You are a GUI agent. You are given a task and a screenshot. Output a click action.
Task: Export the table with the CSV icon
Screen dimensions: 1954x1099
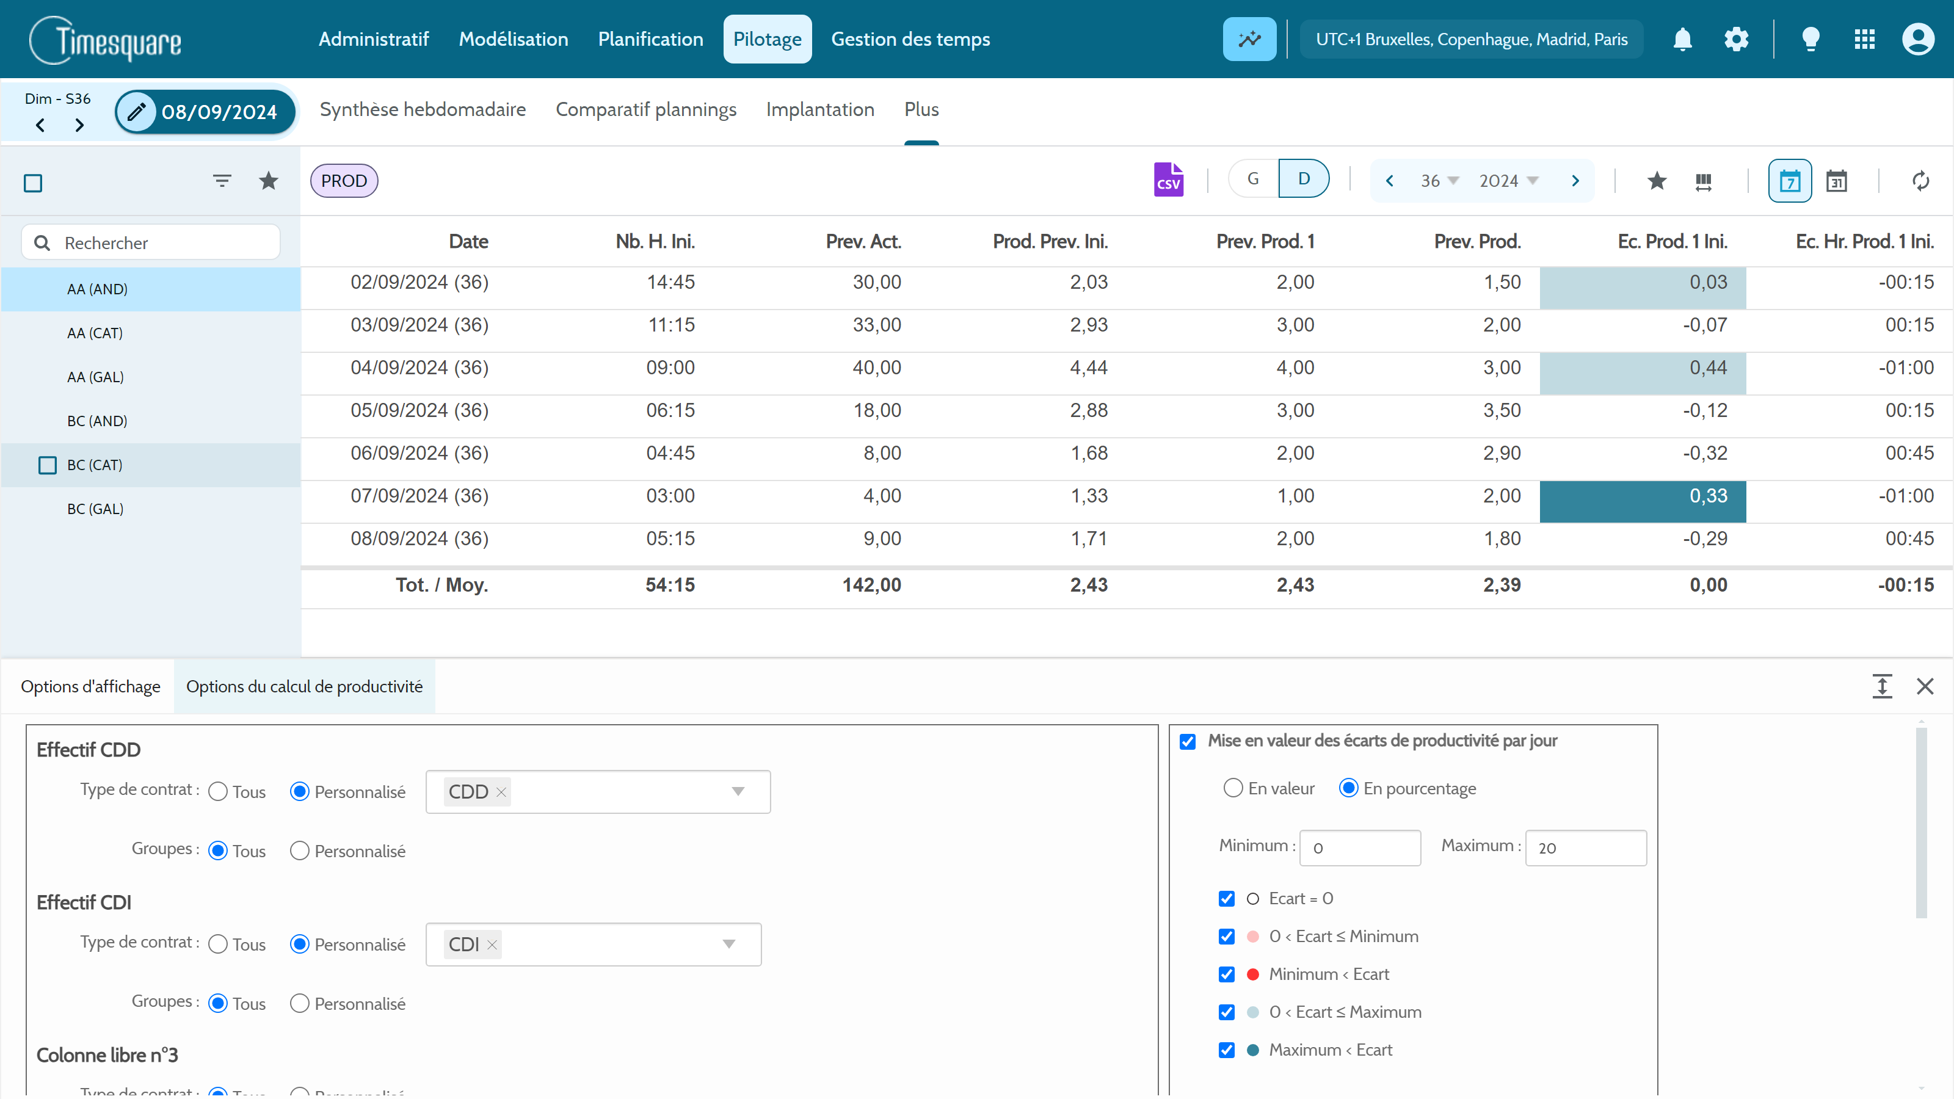click(1168, 181)
